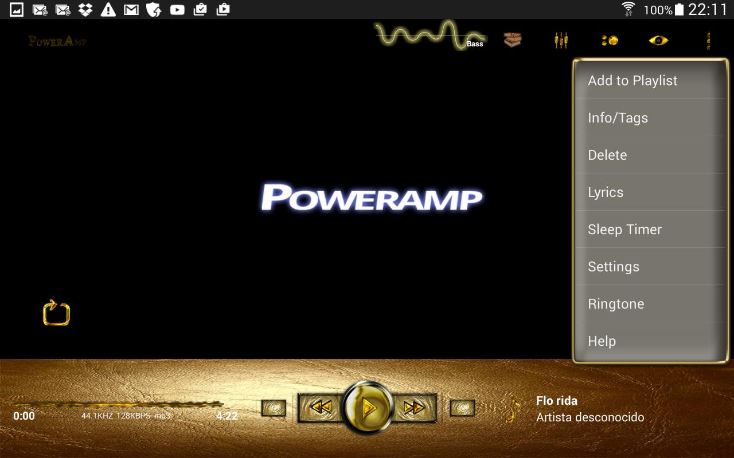Open the screenshot image notification icon

click(x=17, y=9)
